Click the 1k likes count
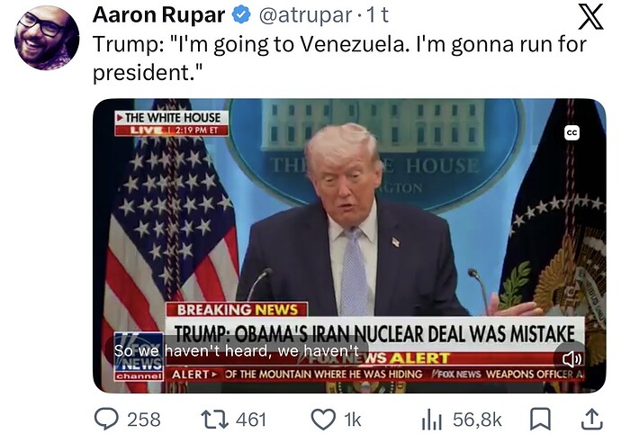Image resolution: width=621 pixels, height=443 pixels. [353, 420]
